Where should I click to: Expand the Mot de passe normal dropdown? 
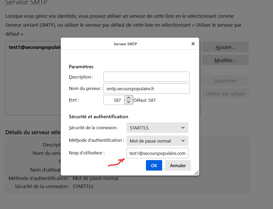pos(157,141)
